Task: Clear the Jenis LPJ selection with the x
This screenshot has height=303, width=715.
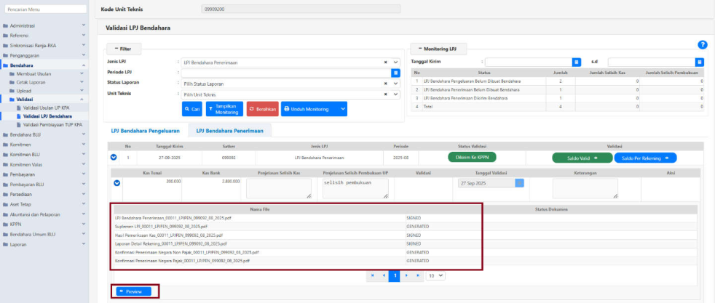Action: click(386, 62)
